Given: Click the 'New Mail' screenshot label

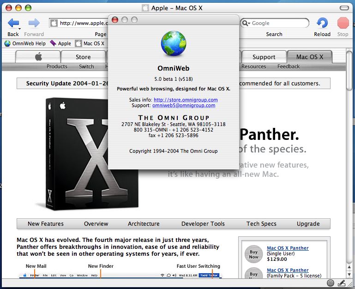Looking at the screenshot, I should click(x=36, y=266).
